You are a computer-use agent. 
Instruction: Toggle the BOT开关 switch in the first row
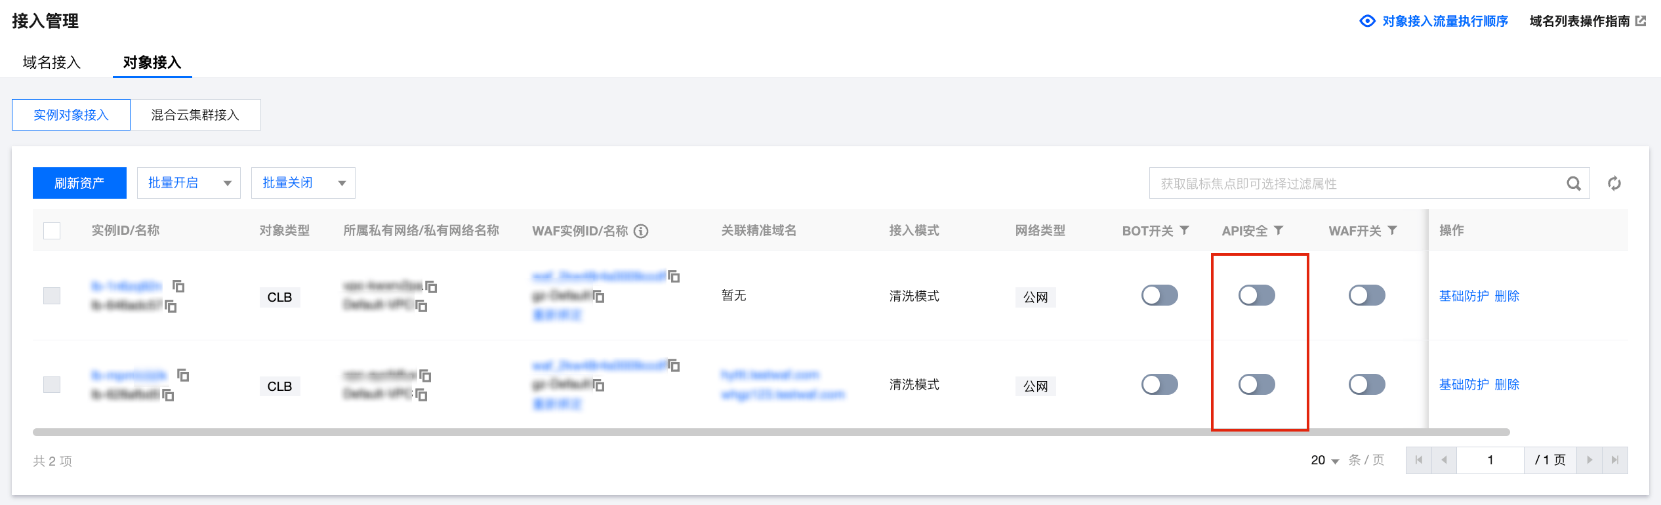(x=1160, y=295)
